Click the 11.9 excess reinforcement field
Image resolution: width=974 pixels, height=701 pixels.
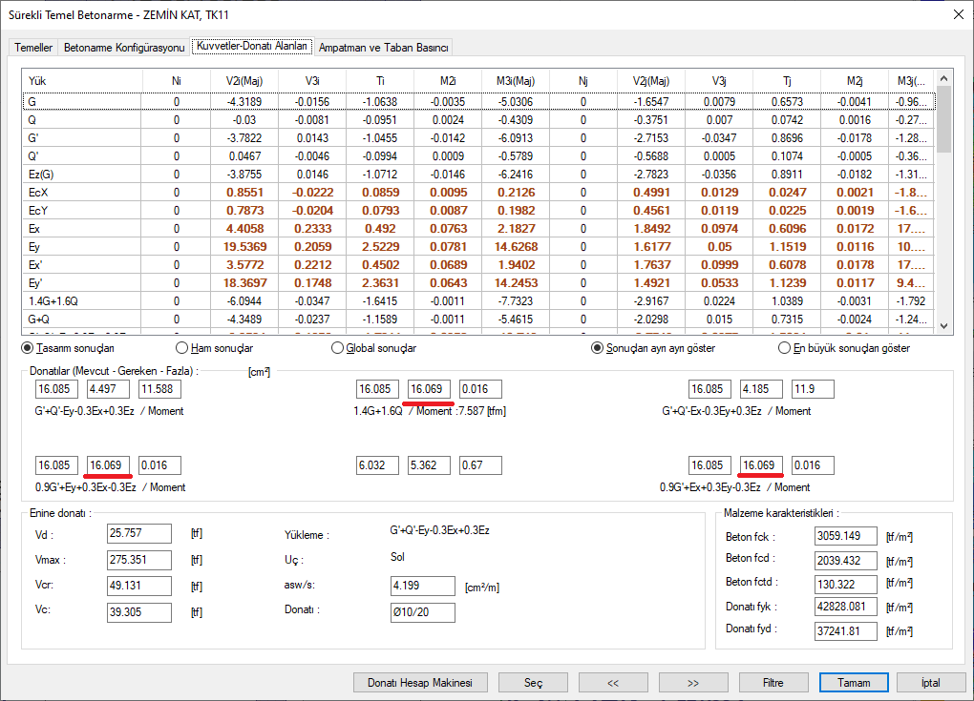pyautogui.click(x=814, y=389)
